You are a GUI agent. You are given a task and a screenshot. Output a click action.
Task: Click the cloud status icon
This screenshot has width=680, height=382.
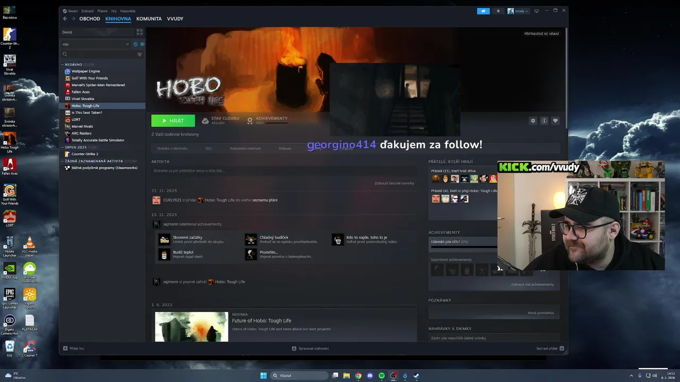(x=205, y=120)
